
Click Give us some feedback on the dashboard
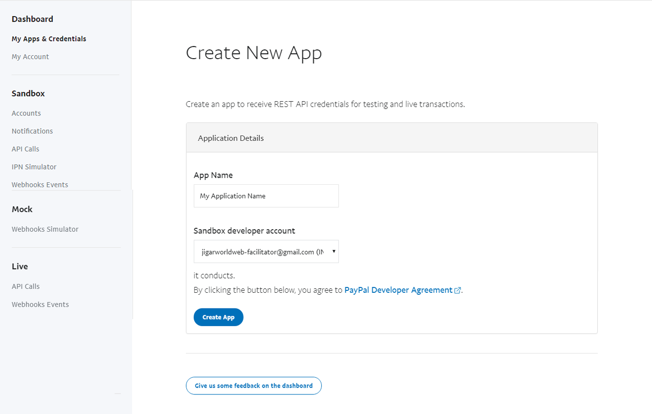pyautogui.click(x=253, y=386)
